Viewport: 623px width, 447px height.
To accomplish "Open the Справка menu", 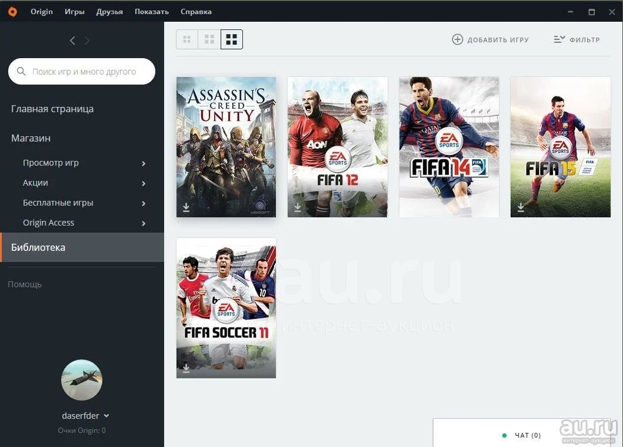I will 196,12.
